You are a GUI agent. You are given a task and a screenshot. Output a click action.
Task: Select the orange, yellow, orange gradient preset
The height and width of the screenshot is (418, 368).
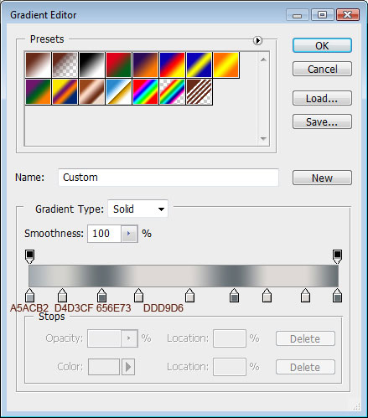click(x=225, y=65)
